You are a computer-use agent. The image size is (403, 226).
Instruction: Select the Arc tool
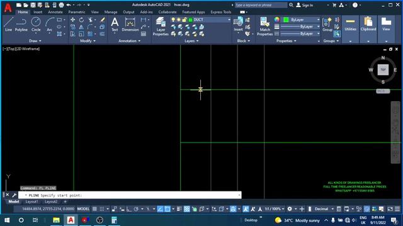coord(49,24)
